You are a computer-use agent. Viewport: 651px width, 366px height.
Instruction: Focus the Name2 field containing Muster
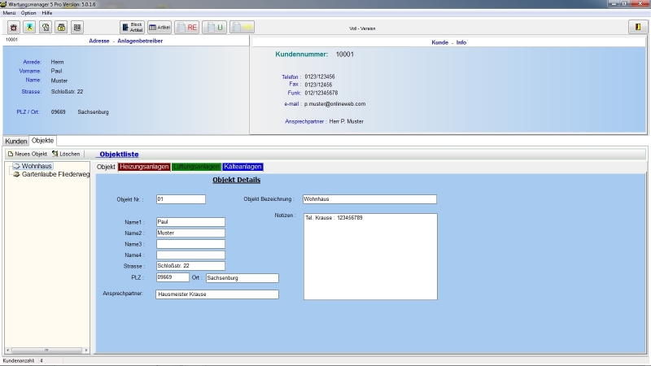point(190,233)
